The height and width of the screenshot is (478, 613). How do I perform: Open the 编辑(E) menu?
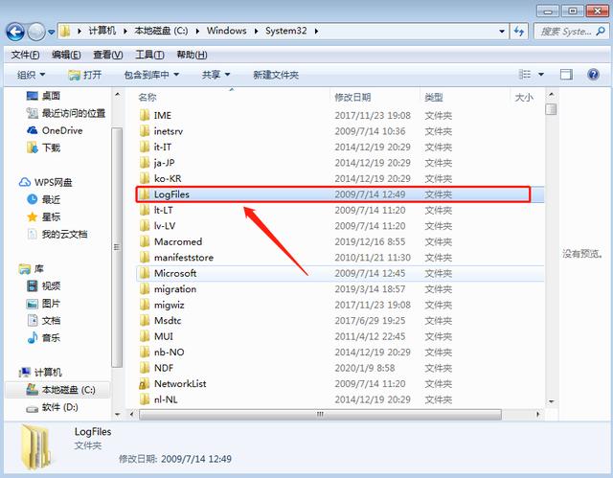click(66, 55)
